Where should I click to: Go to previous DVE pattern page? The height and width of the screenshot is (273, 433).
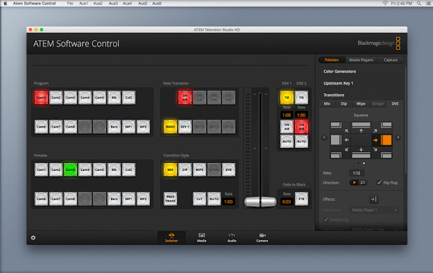(x=325, y=138)
